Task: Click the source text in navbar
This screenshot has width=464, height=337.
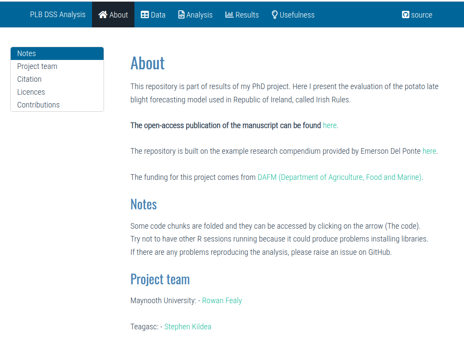Action: coord(422,15)
